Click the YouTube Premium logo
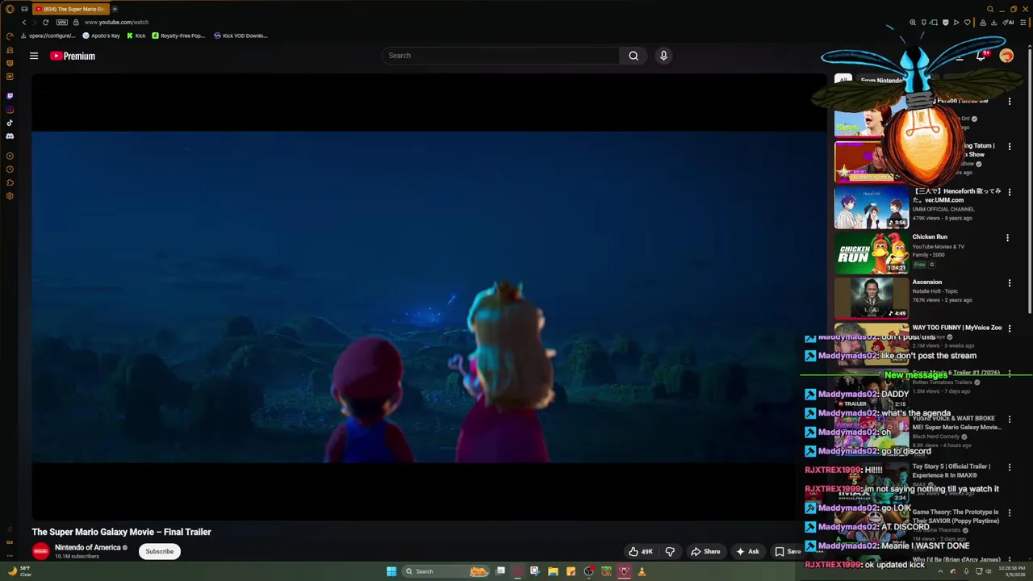Screen dimensions: 1033x581 point(73,56)
